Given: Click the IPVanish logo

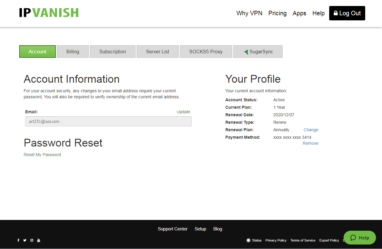Looking at the screenshot, I should click(49, 13).
